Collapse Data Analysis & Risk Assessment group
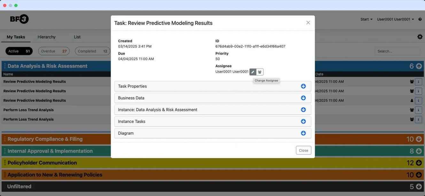Screen dimensions: 425x196 (419, 66)
